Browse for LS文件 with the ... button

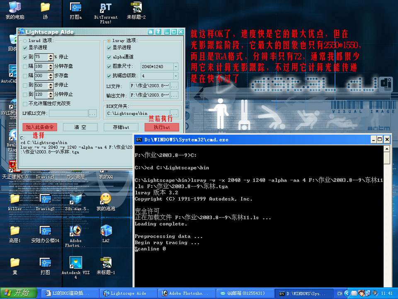pos(174,86)
